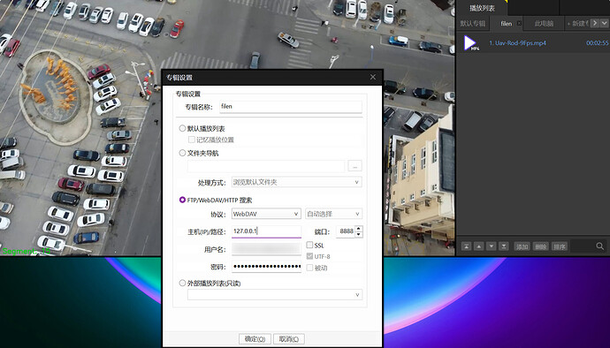
Task: Select 外部播放列表(只读) radio option
Action: coord(182,283)
